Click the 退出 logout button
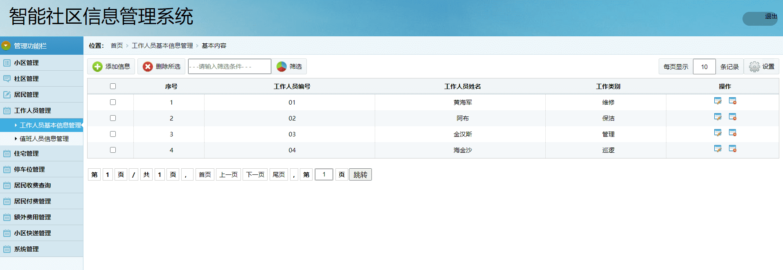 click(760, 19)
